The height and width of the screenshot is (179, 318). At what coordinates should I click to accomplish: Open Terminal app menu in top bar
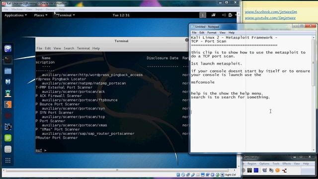click(x=65, y=15)
